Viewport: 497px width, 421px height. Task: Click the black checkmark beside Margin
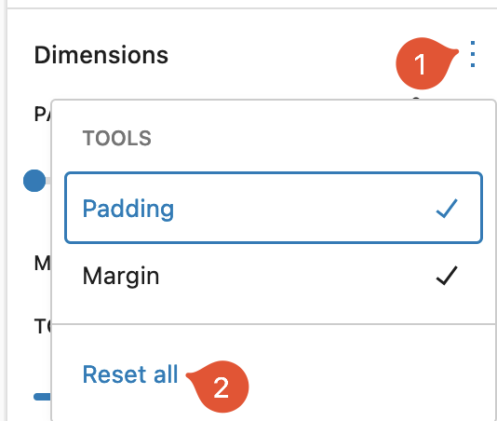[447, 276]
